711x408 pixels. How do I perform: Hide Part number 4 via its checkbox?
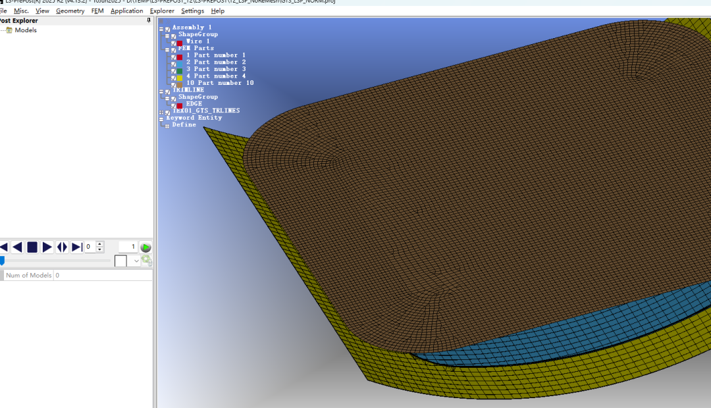(x=173, y=78)
